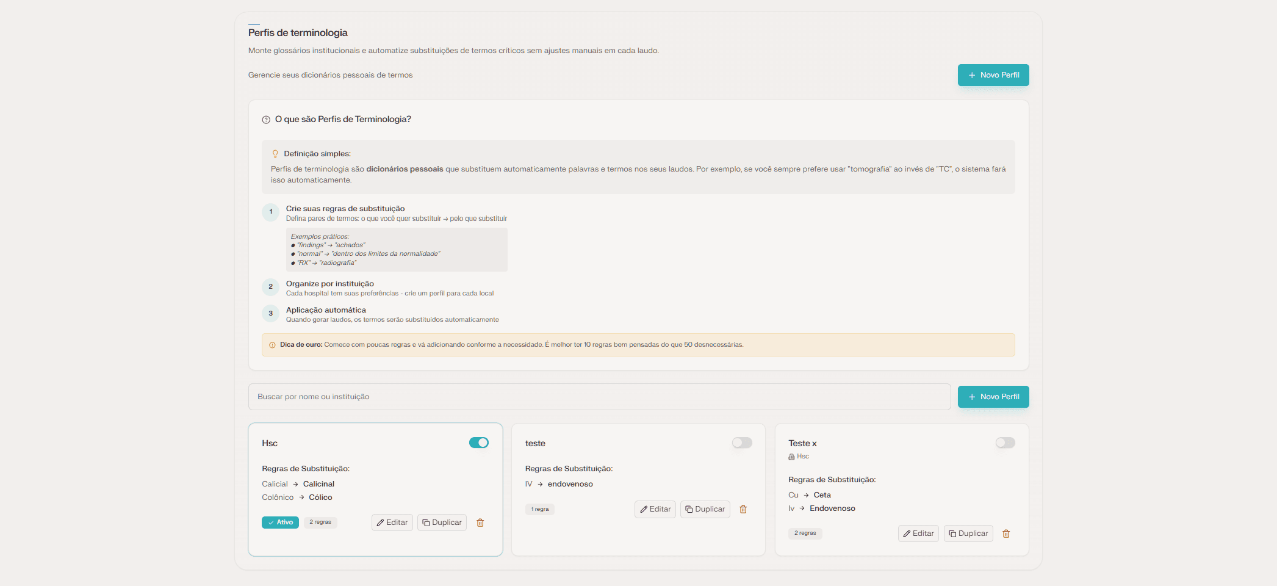Click the lightbulb icon beside Definição simples
This screenshot has height=586, width=1277.
[x=275, y=154]
